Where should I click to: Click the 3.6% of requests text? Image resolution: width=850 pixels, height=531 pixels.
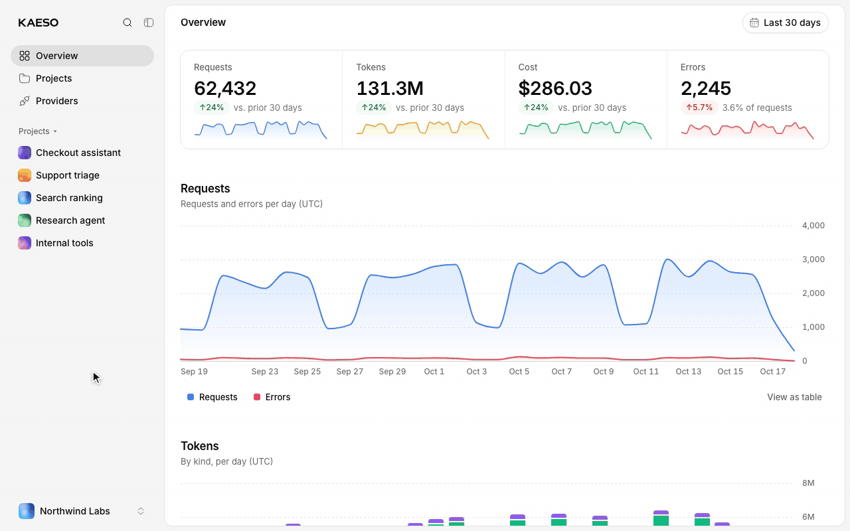pyautogui.click(x=757, y=108)
